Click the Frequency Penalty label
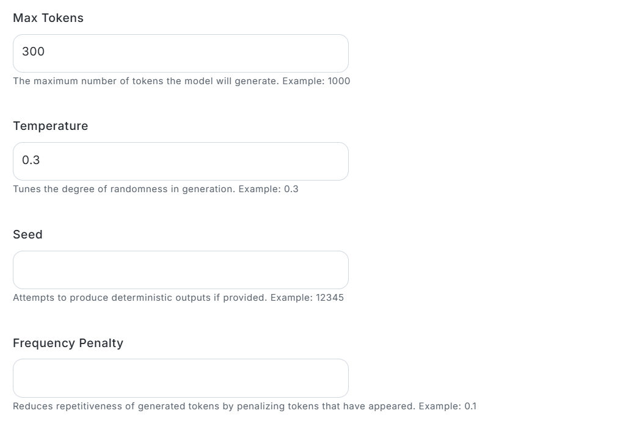631x427 pixels. click(68, 343)
